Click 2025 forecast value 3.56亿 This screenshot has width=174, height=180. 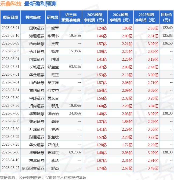click(153, 129)
